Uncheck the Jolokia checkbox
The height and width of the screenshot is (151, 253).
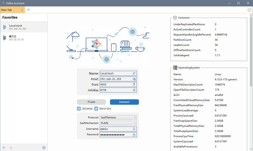[79, 108]
